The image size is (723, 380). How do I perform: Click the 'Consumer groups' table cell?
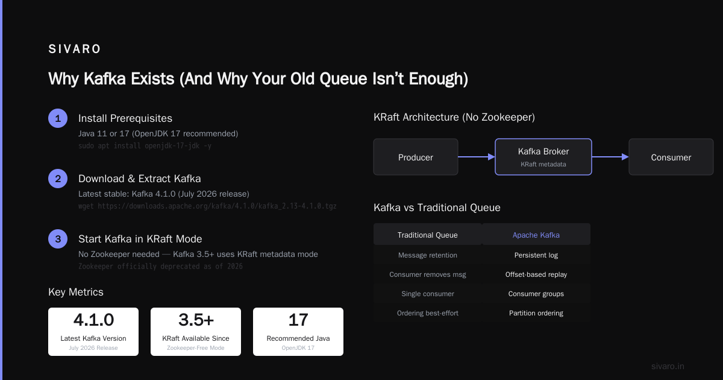(x=536, y=294)
